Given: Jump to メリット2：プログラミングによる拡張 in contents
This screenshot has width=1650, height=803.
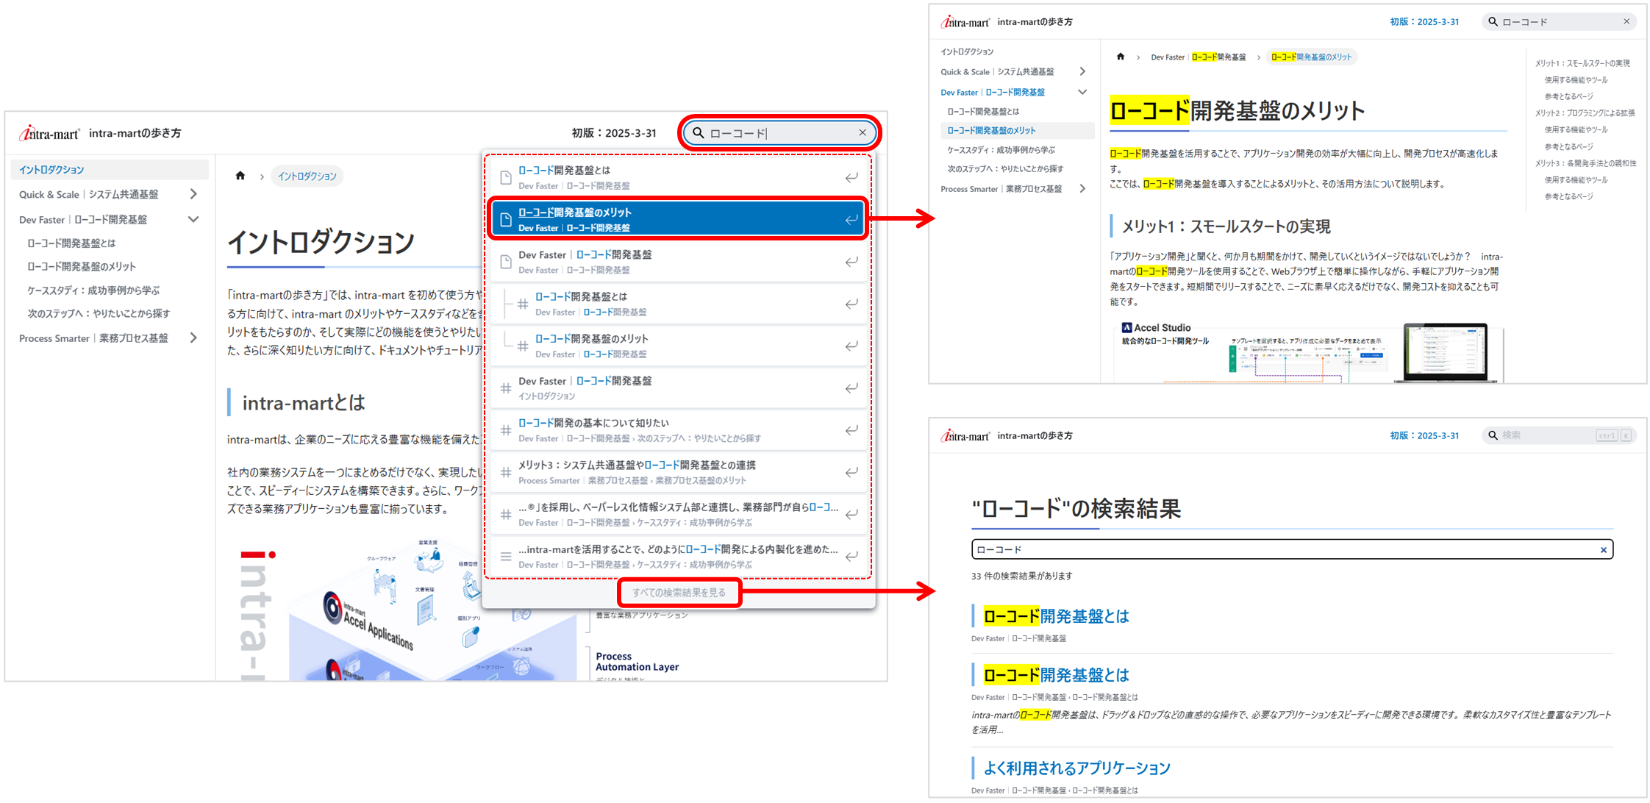Looking at the screenshot, I should [x=1585, y=113].
